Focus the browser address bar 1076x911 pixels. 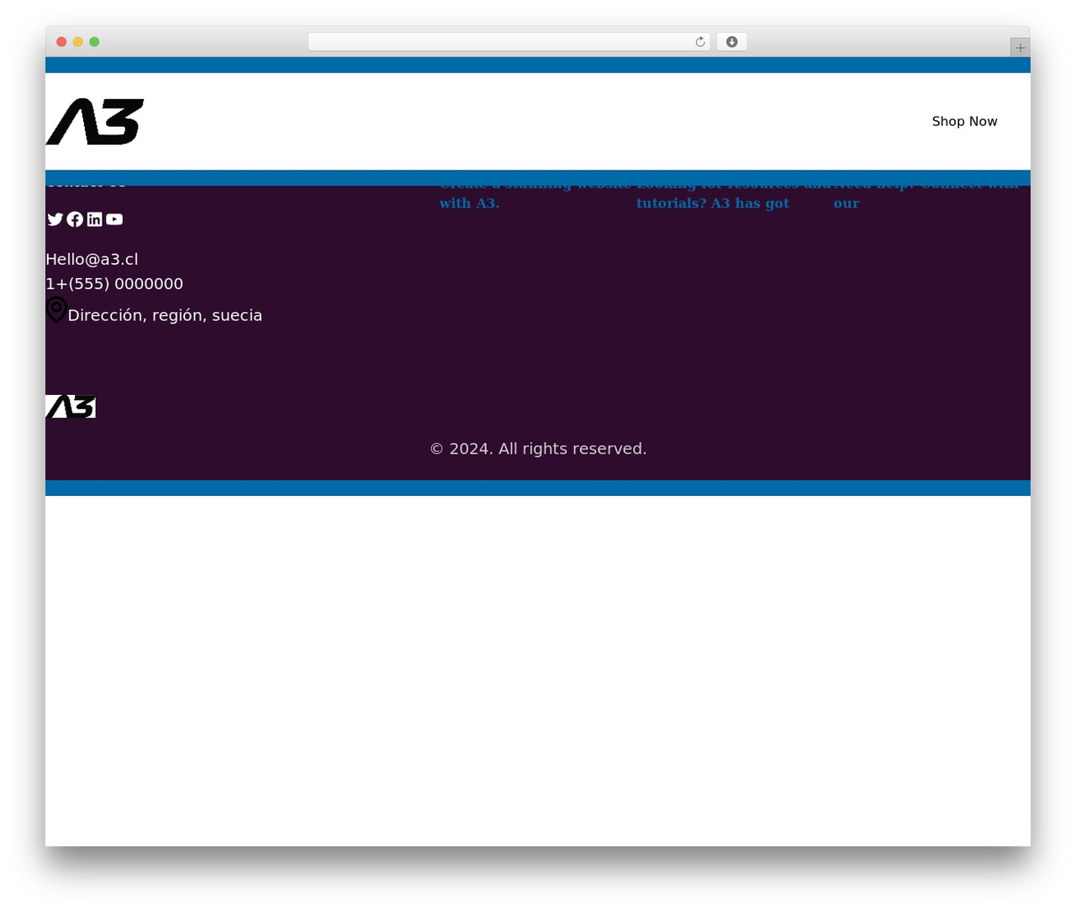coord(509,42)
